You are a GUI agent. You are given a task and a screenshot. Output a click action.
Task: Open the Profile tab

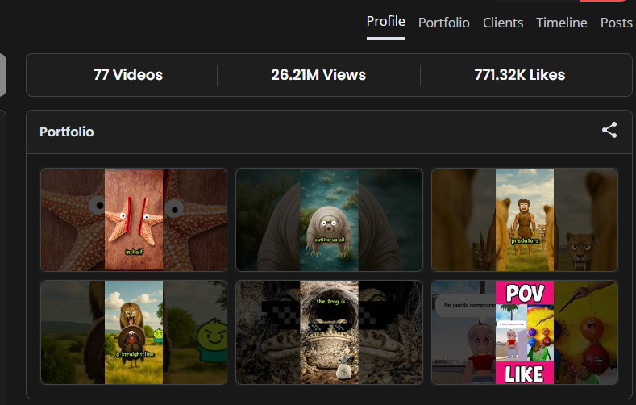click(x=385, y=22)
